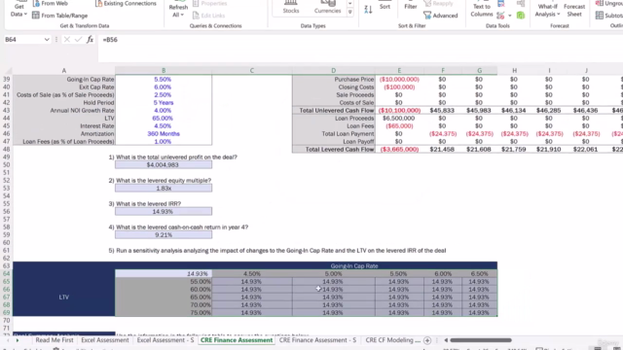
Task: Open the Name Box dropdown arrow
Action: pyautogui.click(x=47, y=40)
